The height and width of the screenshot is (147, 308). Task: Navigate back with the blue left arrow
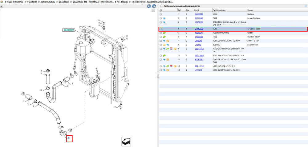149,6
